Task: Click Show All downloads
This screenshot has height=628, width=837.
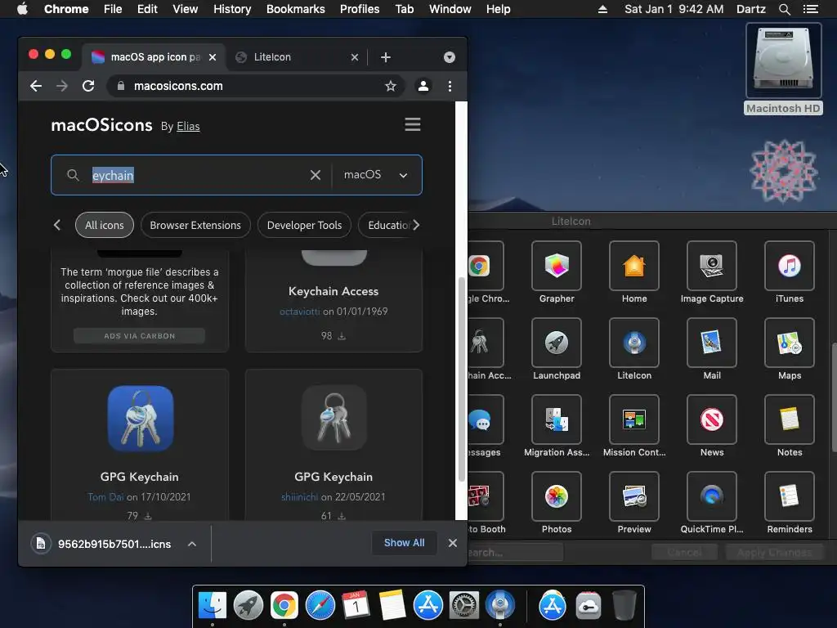Action: pos(404,543)
